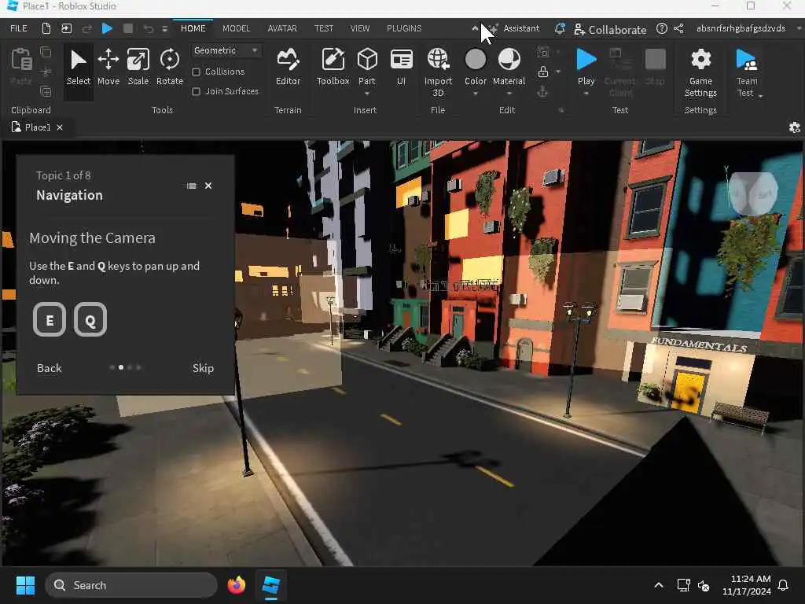The width and height of the screenshot is (805, 604).
Task: Launch Firefox from the taskbar
Action: [x=236, y=585]
